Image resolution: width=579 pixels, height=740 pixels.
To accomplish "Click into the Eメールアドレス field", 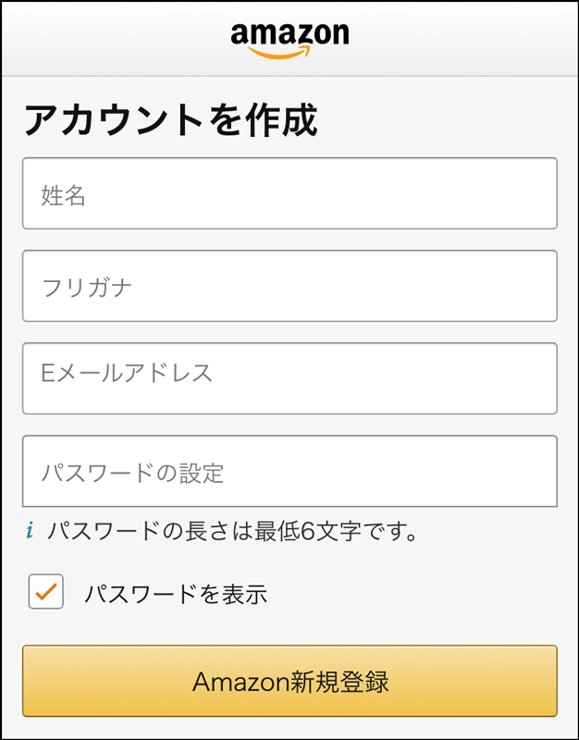I will [289, 378].
